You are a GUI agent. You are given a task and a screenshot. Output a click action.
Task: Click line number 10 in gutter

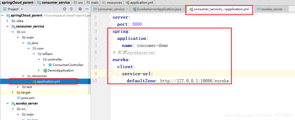[x=95, y=81]
